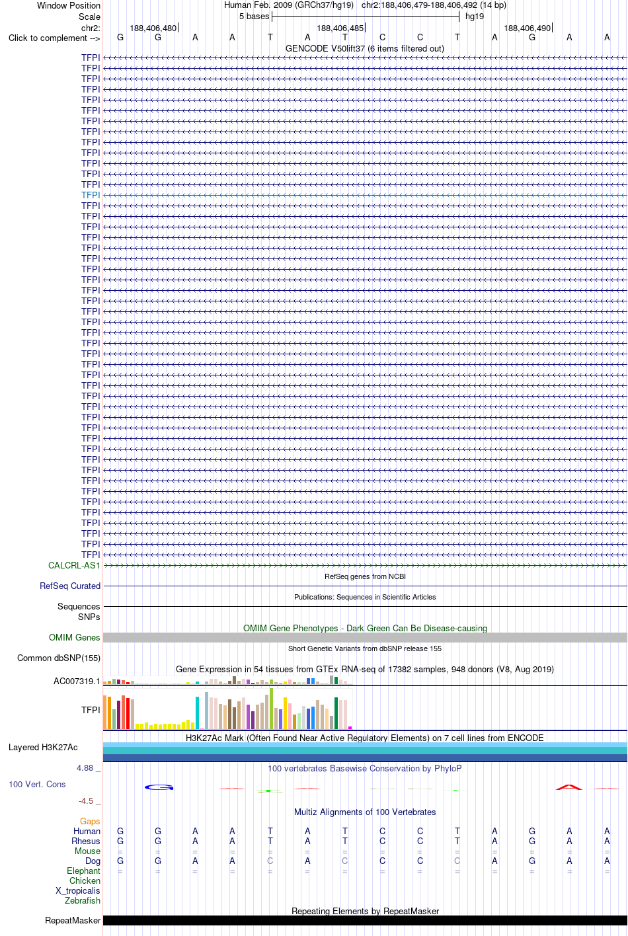Image resolution: width=628 pixels, height=936 pixels.
Task: Click the RepeatMasker track label
Action: point(73,920)
